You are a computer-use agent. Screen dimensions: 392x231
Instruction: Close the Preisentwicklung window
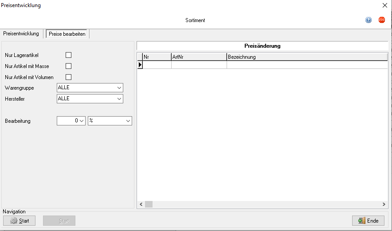(x=384, y=5)
